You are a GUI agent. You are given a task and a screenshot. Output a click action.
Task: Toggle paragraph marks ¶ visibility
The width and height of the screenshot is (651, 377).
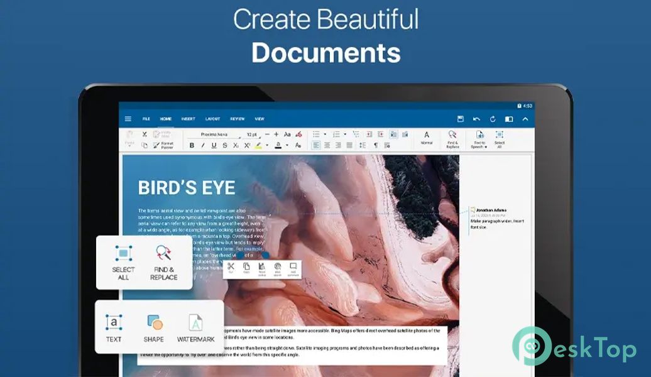coord(376,145)
